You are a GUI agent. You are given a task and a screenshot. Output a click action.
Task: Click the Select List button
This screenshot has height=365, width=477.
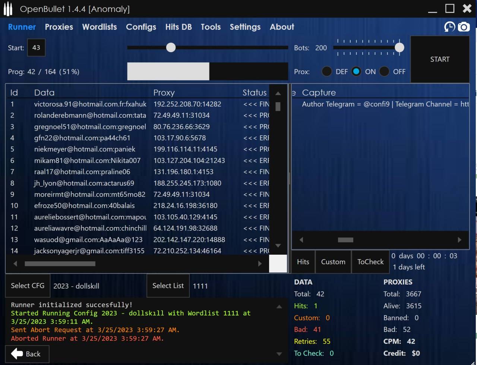(168, 286)
